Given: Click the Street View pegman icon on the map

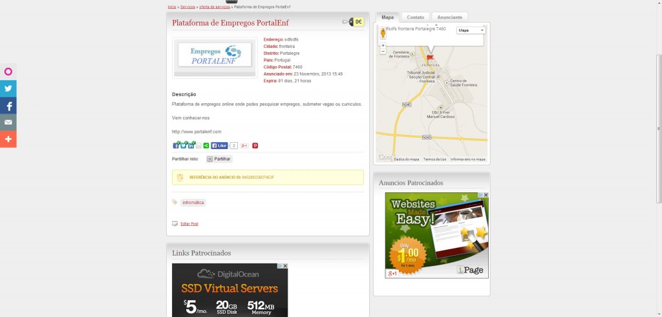Looking at the screenshot, I should (x=383, y=32).
